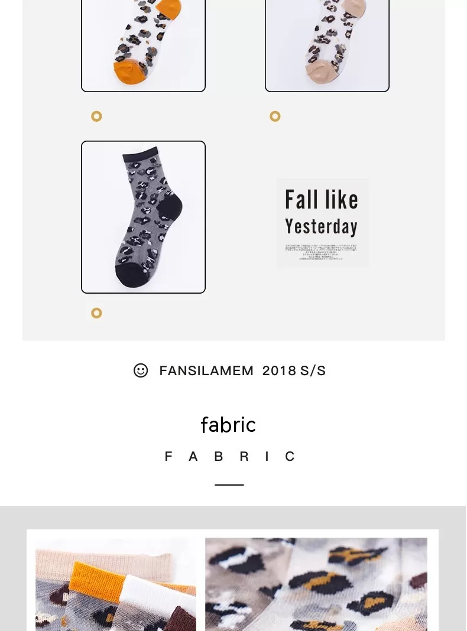Image resolution: width=467 pixels, height=631 pixels.
Task: Select the gold ring under gray sock
Action: pos(96,313)
